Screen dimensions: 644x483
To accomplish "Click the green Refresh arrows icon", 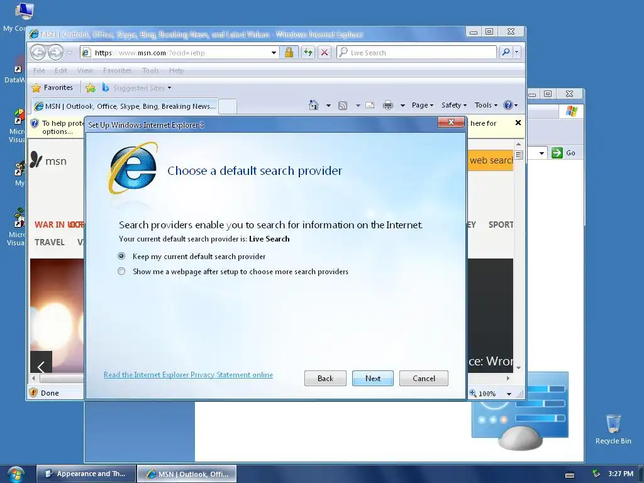I will (x=308, y=52).
